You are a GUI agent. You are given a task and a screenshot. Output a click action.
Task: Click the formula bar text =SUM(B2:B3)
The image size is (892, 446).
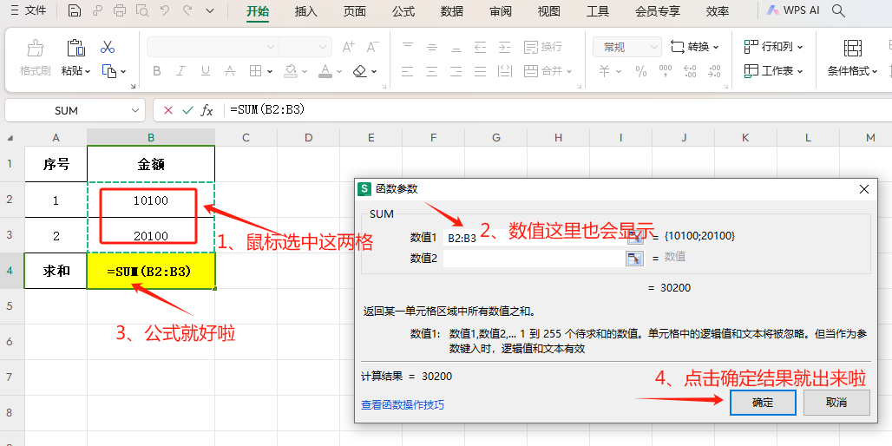[267, 110]
